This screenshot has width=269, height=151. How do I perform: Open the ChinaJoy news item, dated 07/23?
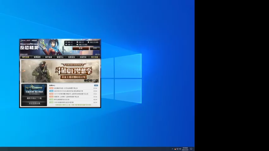point(73,91)
